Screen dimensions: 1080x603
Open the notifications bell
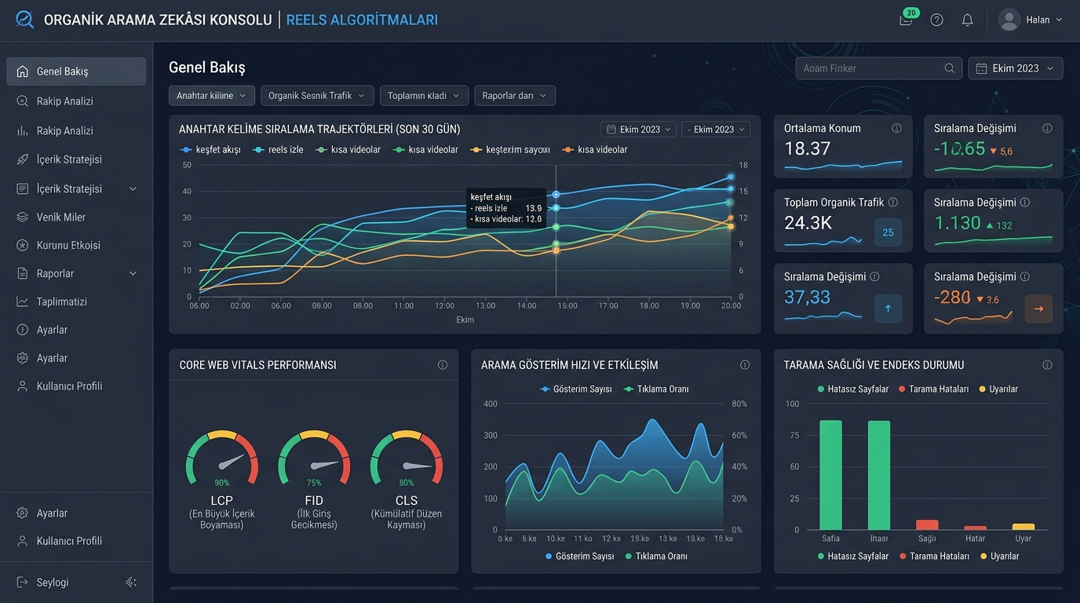(x=968, y=20)
